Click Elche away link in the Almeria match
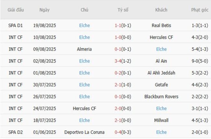The image size is (211, 139). [161, 49]
